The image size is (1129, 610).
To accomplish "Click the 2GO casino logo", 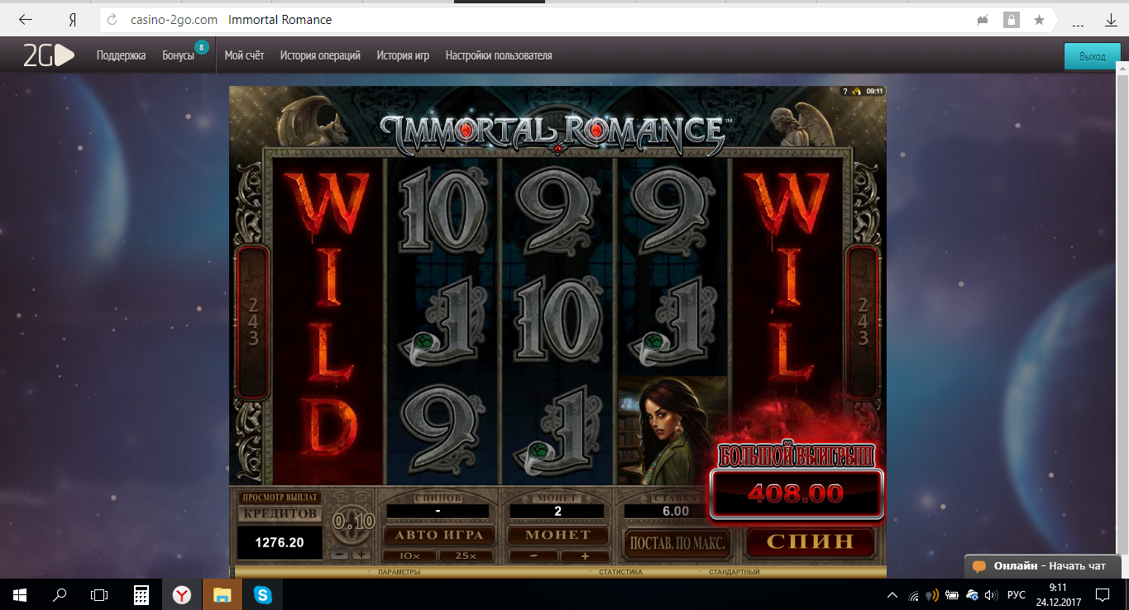I will tap(49, 55).
